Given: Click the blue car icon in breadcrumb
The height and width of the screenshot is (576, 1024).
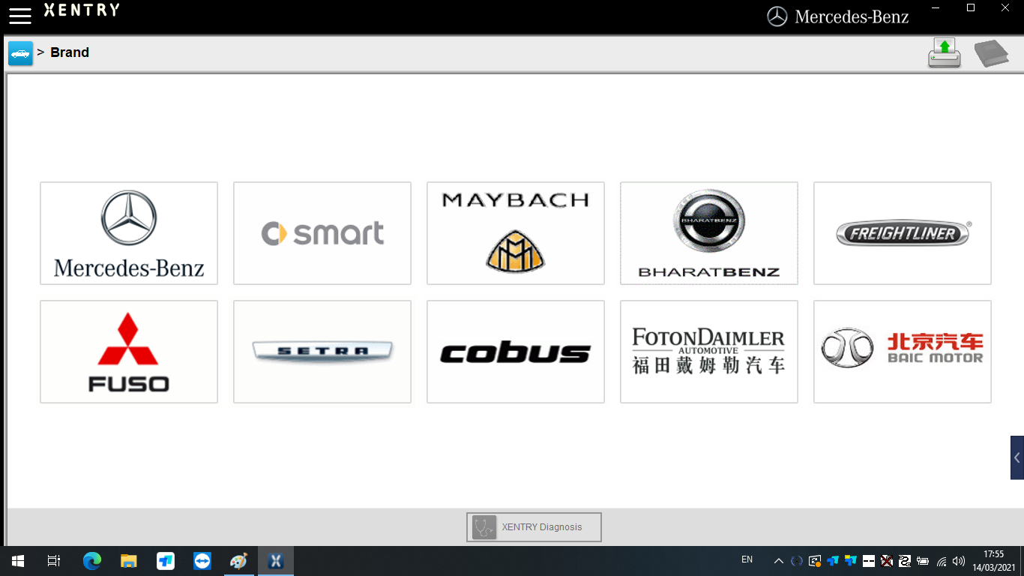Looking at the screenshot, I should [x=20, y=53].
